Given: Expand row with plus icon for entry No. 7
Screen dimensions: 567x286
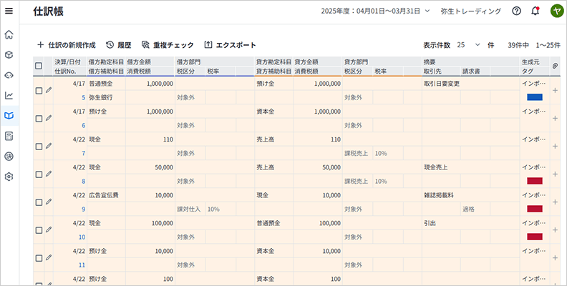Looking at the screenshot, I should pos(555,146).
